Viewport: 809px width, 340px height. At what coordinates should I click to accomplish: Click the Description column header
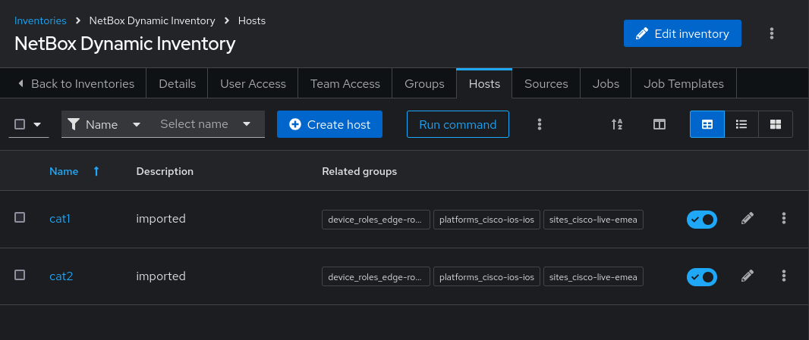165,171
